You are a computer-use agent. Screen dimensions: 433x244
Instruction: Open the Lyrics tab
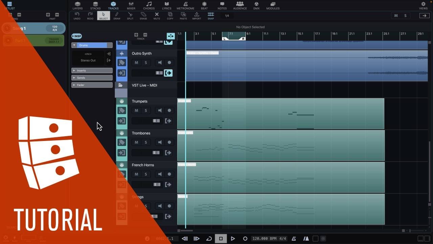tap(167, 5)
